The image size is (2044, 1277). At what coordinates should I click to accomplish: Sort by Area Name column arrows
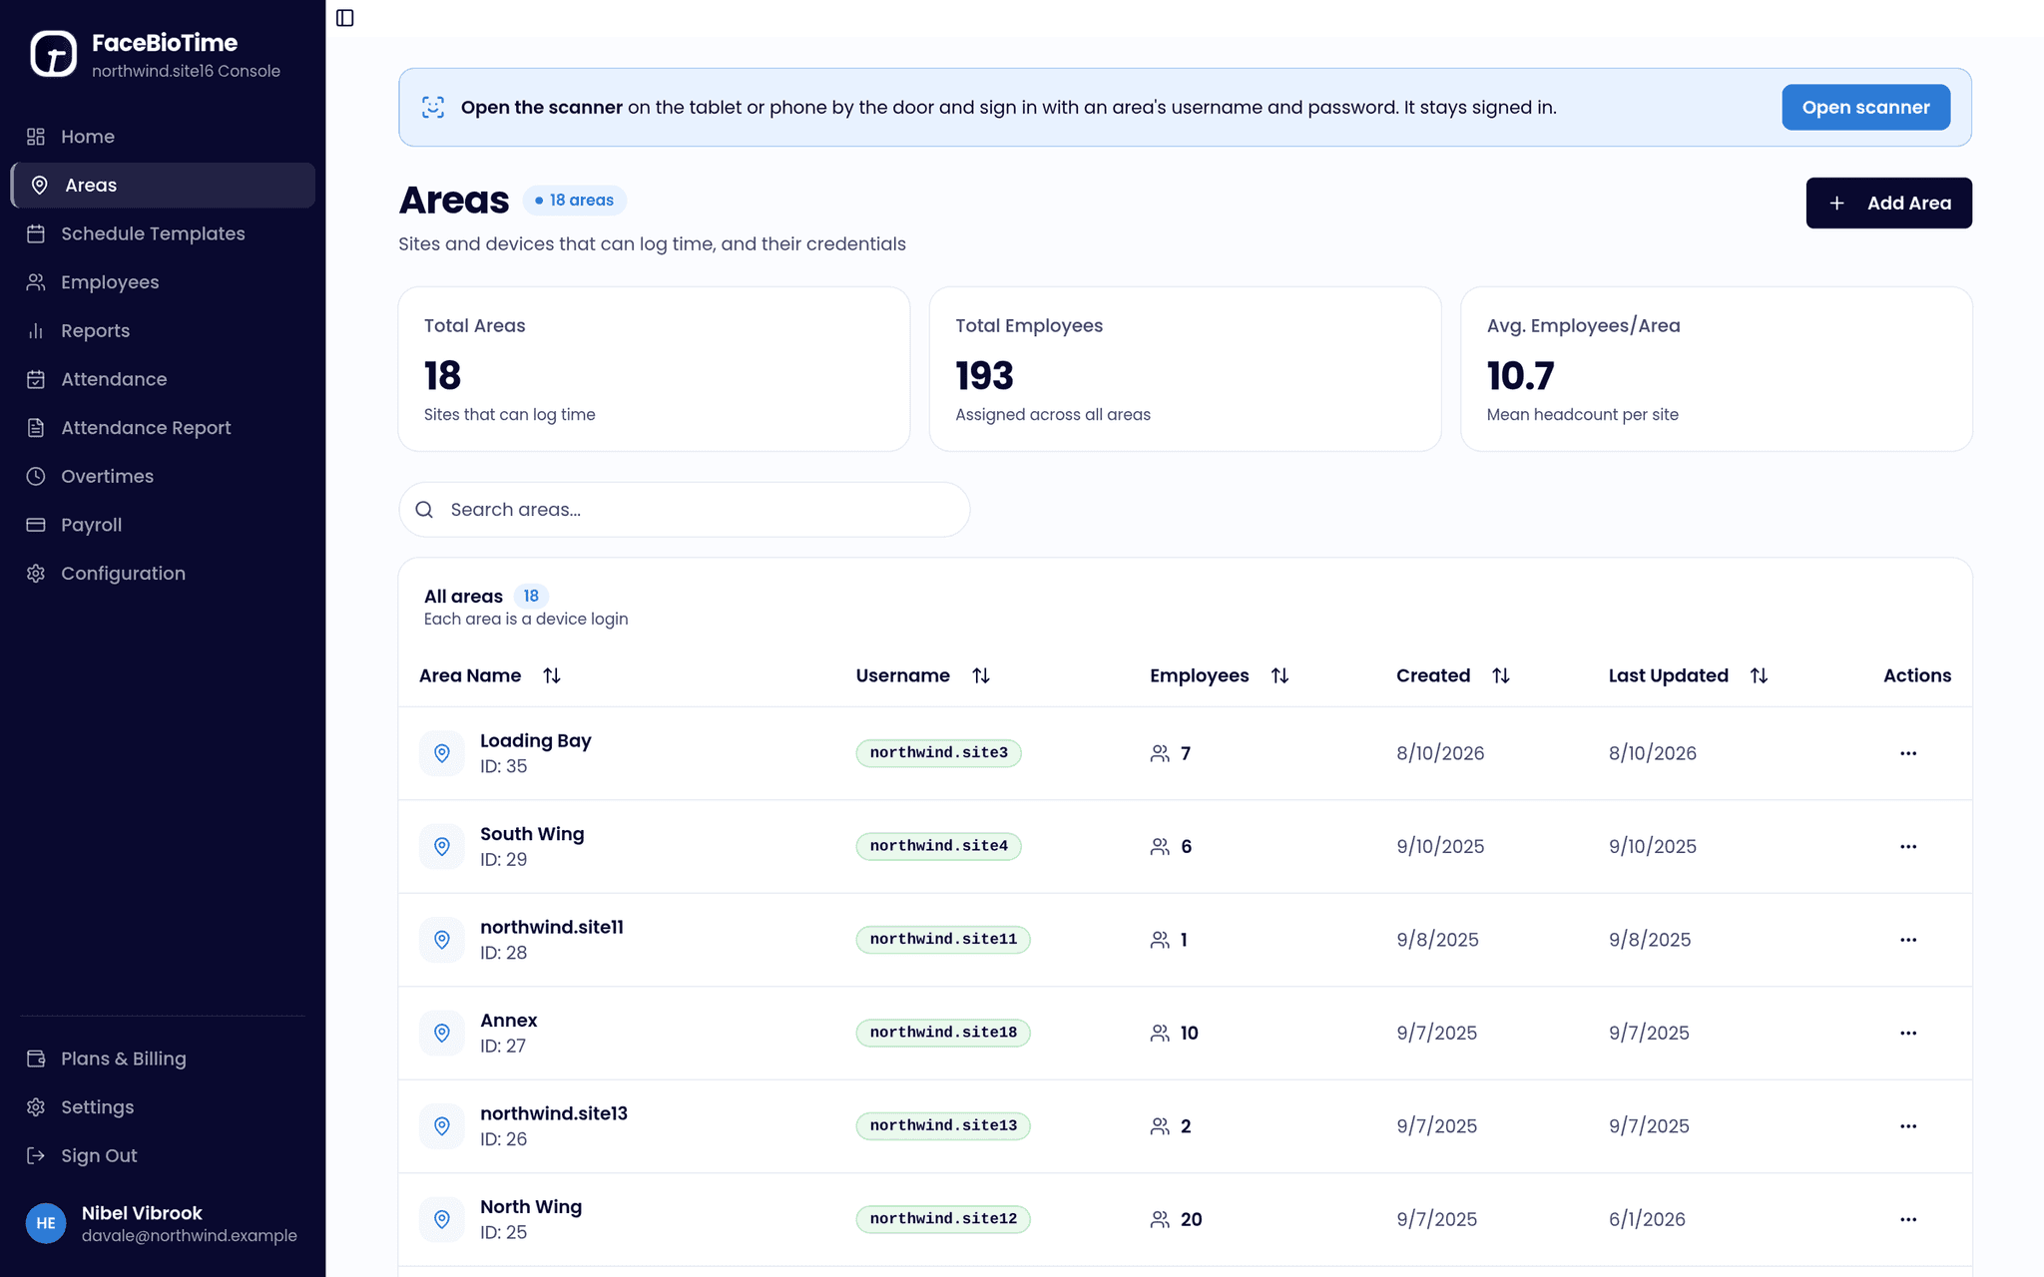pyautogui.click(x=552, y=675)
